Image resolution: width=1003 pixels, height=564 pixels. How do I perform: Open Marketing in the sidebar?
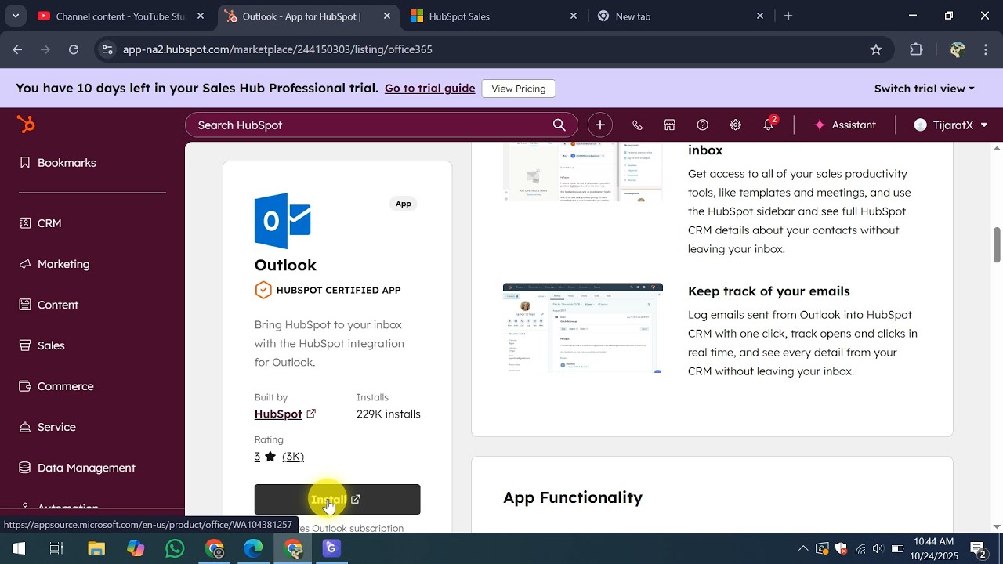click(x=54, y=264)
